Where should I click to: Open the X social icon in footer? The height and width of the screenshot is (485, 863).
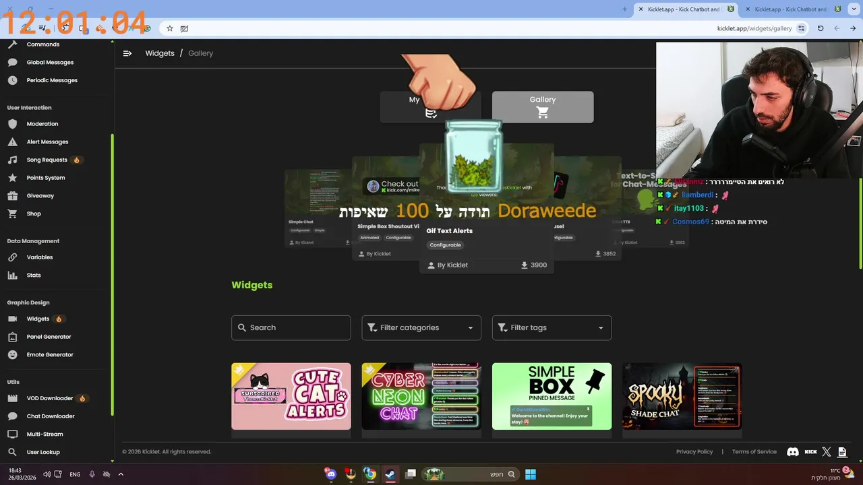coord(827,452)
